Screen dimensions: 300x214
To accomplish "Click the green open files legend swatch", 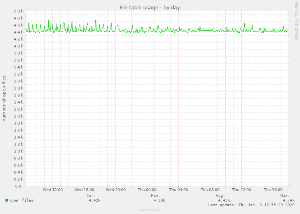I will [7, 200].
